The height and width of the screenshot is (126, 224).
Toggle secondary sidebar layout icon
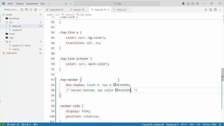click(193, 3)
